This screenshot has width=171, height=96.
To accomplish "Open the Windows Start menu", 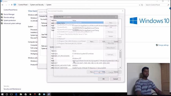I will [x=2, y=94].
